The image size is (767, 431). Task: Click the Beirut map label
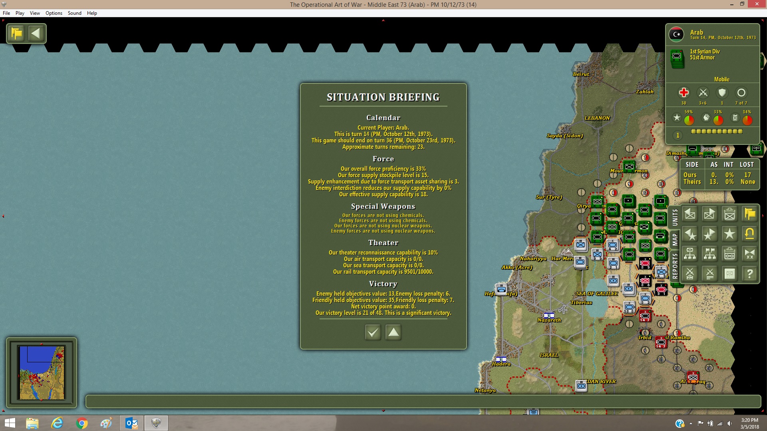tap(581, 74)
